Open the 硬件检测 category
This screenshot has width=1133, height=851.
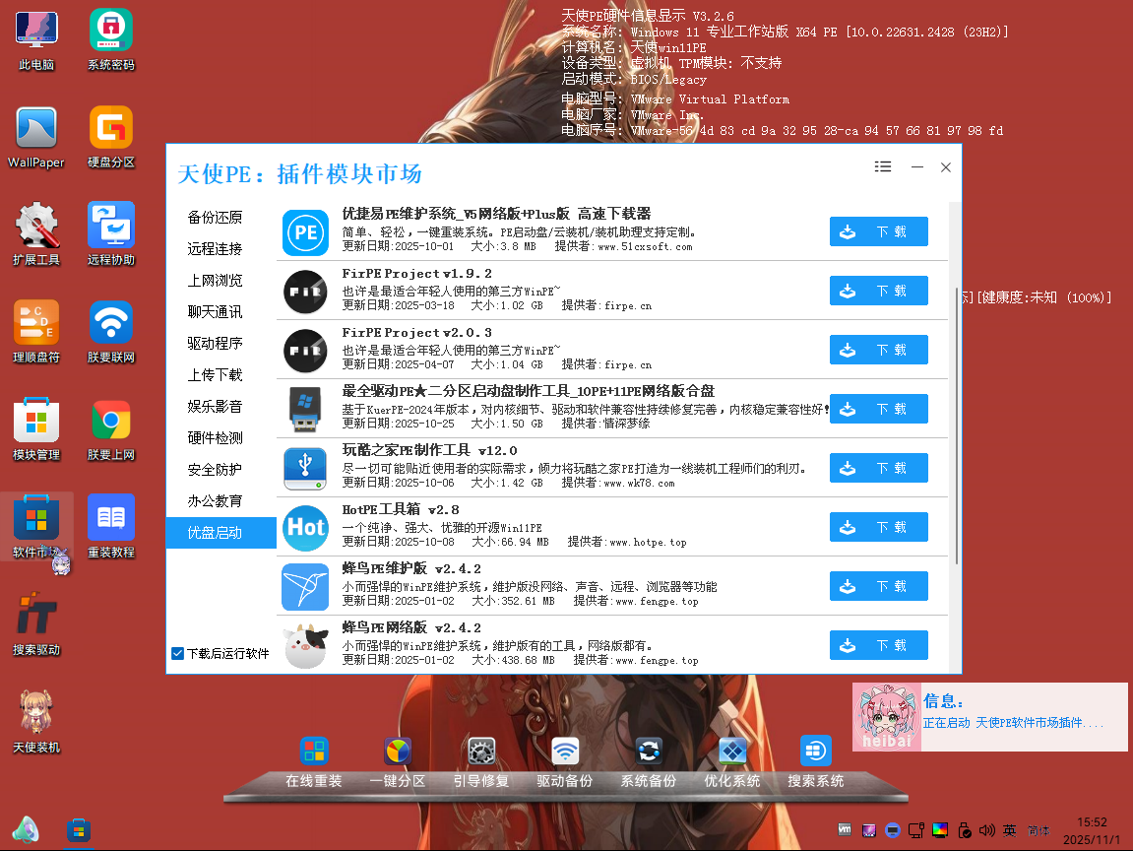(x=216, y=438)
